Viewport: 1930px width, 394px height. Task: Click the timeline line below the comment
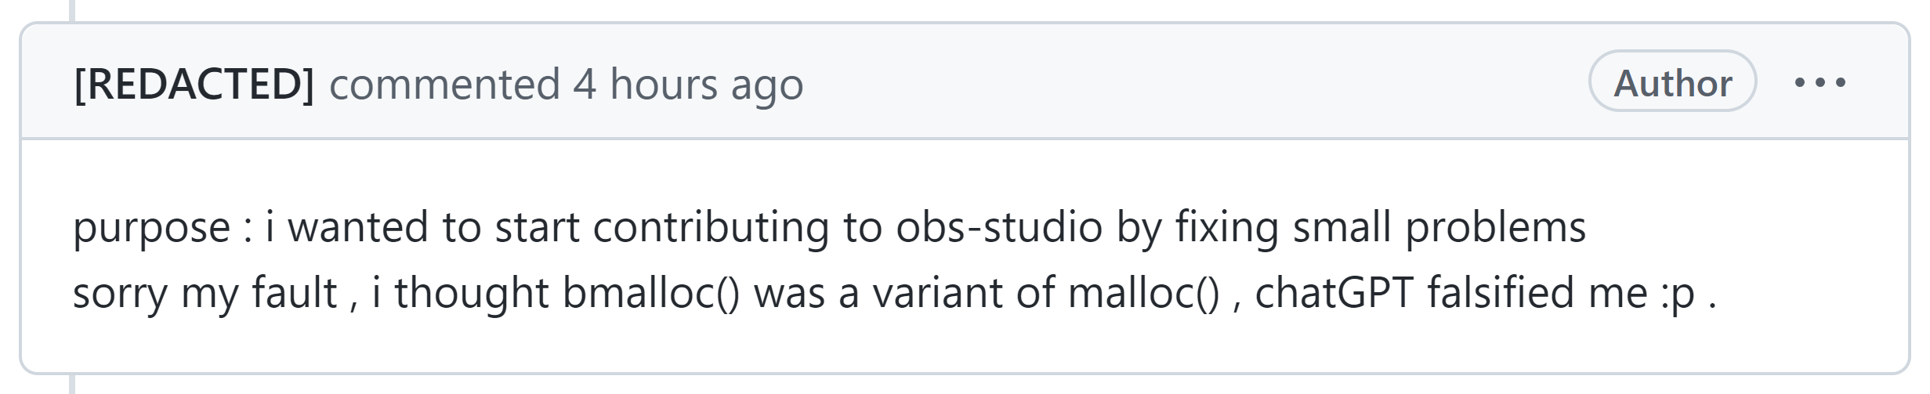pyautogui.click(x=72, y=385)
